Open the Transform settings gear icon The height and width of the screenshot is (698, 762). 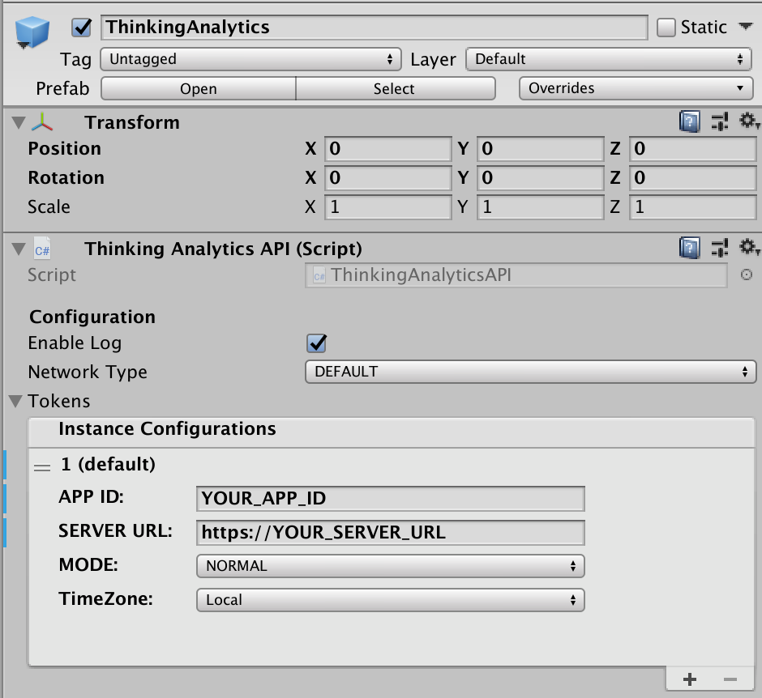pos(748,121)
